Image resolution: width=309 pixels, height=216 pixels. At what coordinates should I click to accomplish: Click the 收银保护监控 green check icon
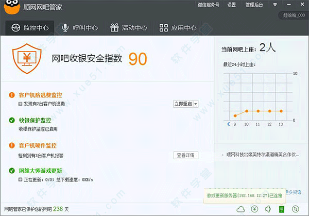(x=12, y=120)
